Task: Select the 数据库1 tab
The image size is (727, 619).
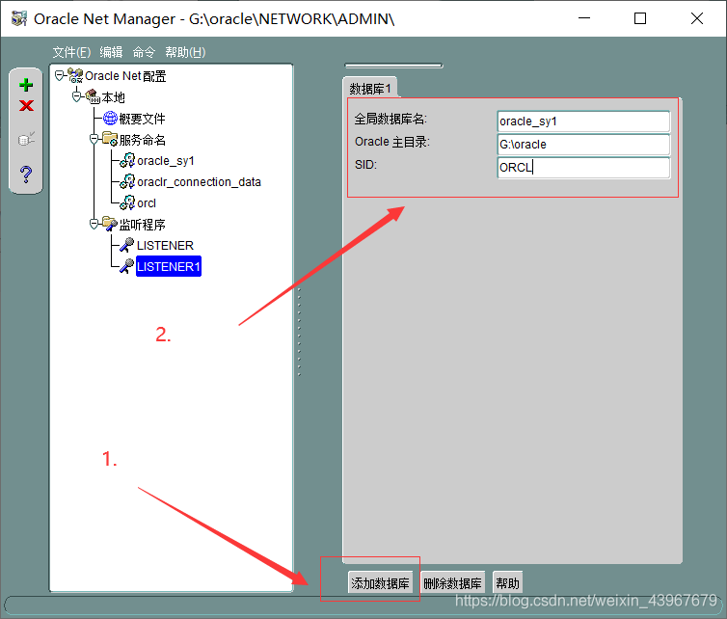Action: (370, 88)
